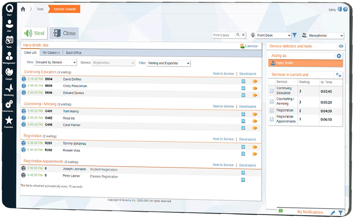The image size is (355, 220).
Task: Open settings gear beside Acting as
Action: 339,56
